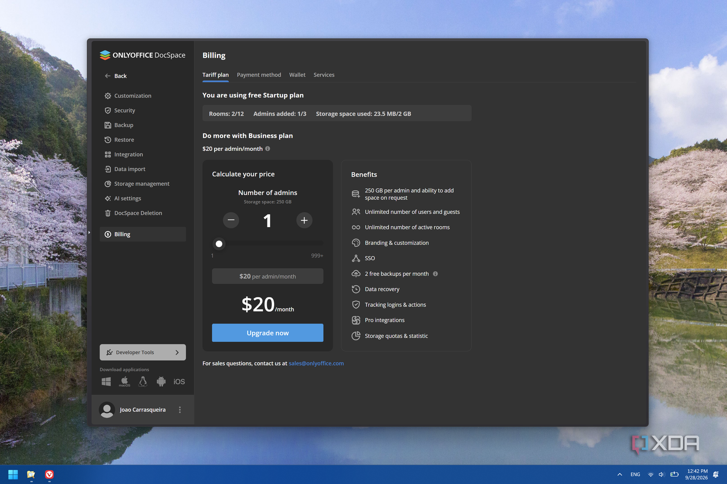Click the 250 GB per admin storage icon
The image size is (727, 484).
tap(356, 194)
